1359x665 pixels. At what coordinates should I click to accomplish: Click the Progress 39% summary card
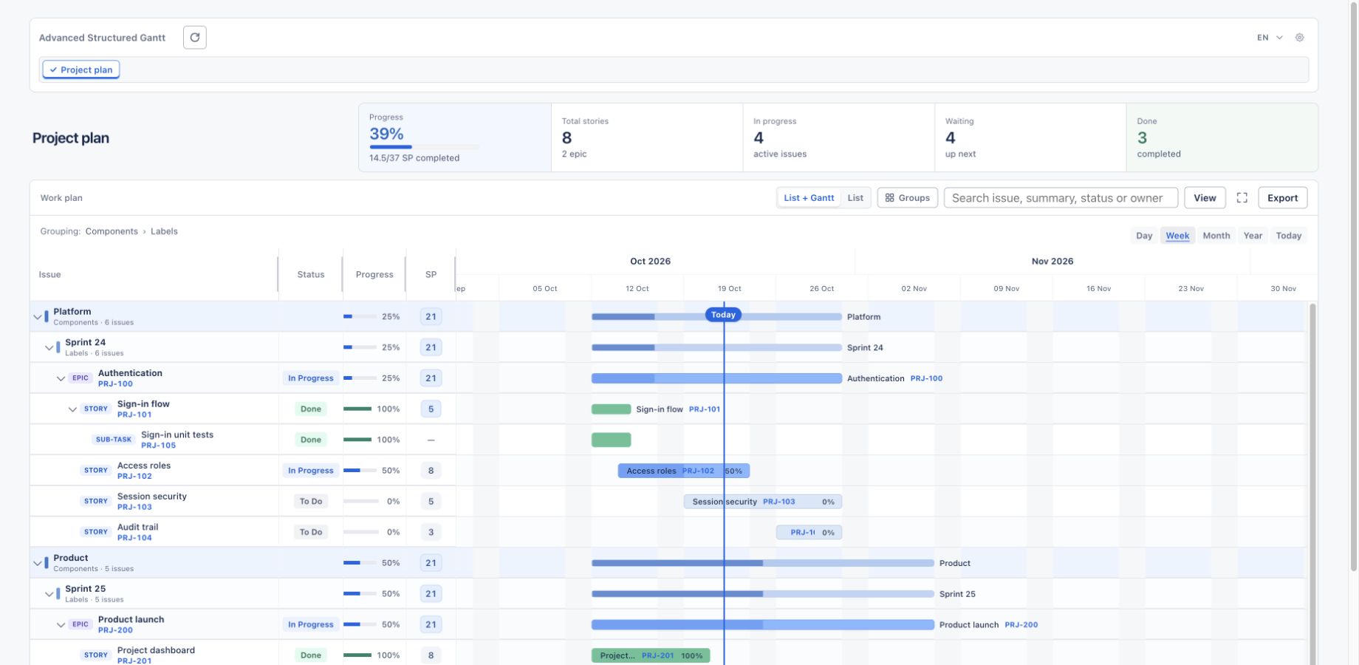click(455, 137)
